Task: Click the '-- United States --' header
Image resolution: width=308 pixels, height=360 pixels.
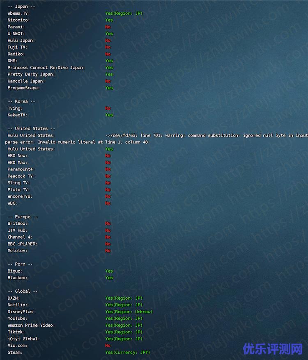Action: 31,128
